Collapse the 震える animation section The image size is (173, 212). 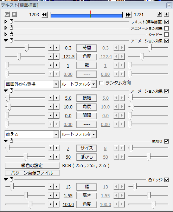(x=6, y=91)
